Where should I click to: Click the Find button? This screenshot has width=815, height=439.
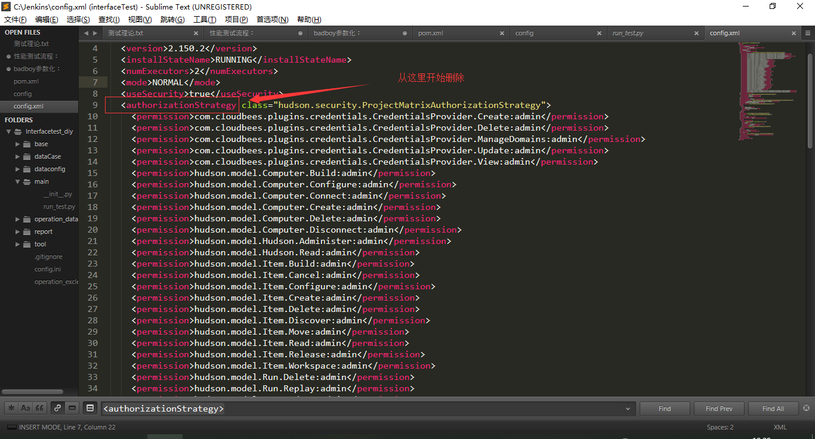665,409
